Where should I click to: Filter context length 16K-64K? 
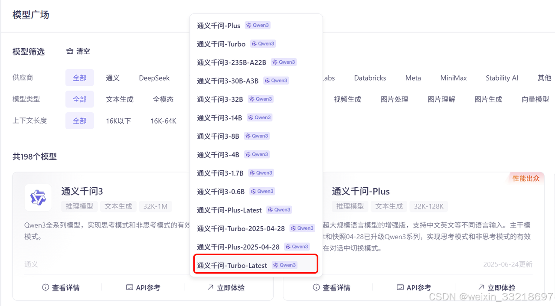(163, 121)
